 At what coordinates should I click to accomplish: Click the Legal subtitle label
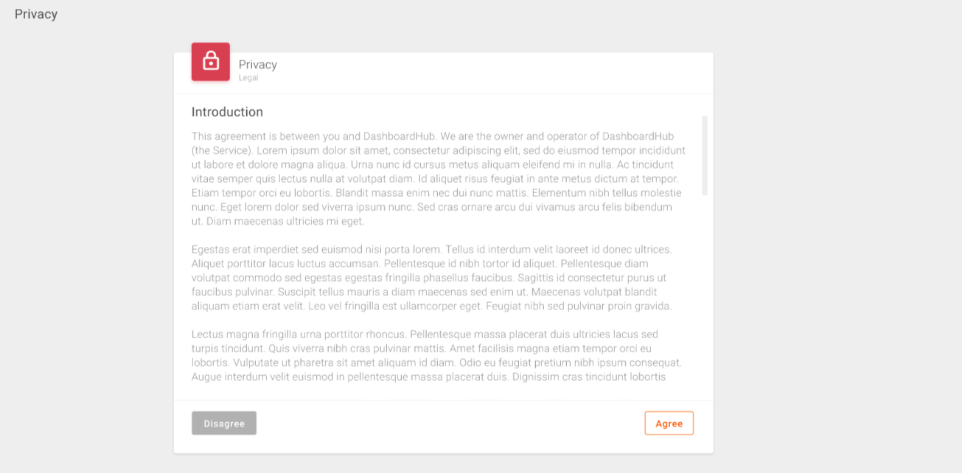248,77
